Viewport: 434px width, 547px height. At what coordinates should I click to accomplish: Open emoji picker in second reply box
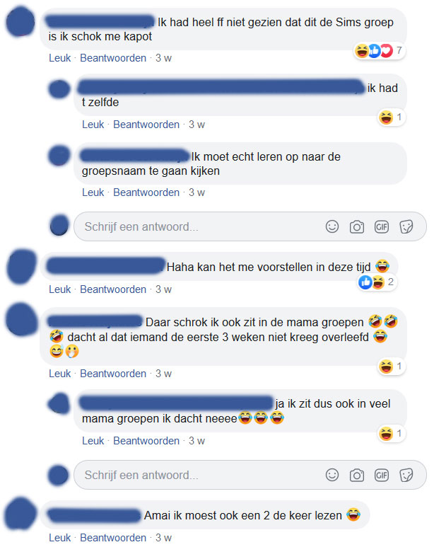(x=332, y=475)
